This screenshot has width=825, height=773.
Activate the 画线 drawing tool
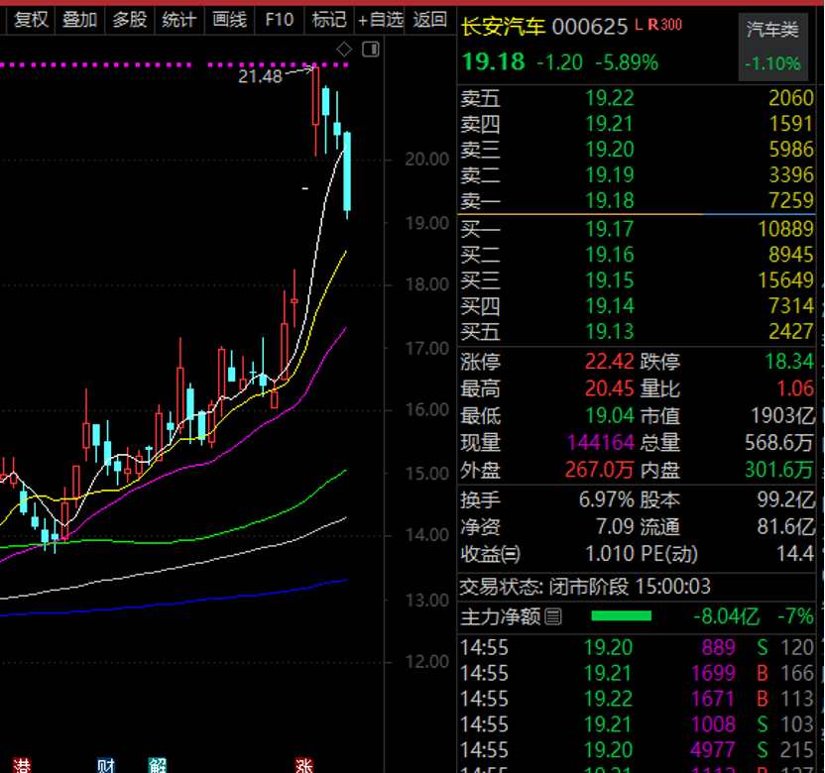coord(229,20)
